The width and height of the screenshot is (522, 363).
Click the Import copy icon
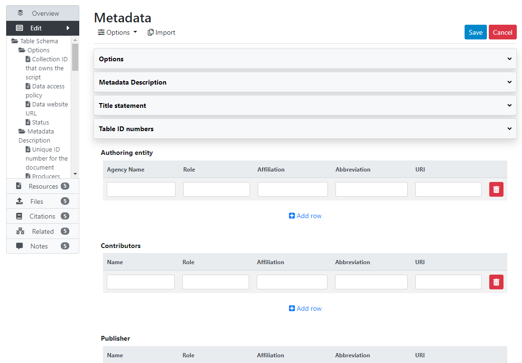pyautogui.click(x=150, y=32)
